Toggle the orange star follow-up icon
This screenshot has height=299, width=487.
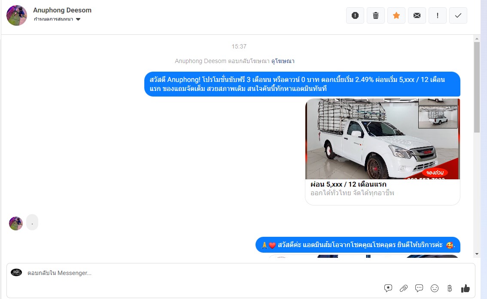(x=396, y=15)
